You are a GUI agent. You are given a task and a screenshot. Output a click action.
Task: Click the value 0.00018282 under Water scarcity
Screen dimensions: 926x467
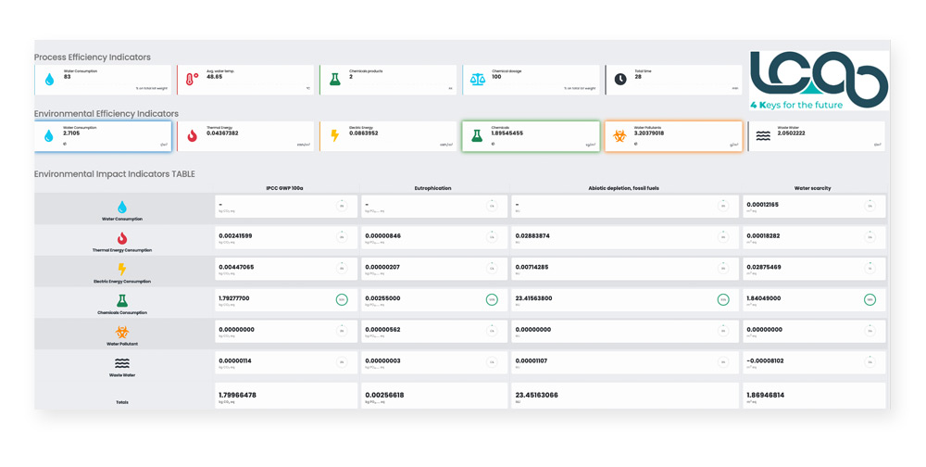pos(763,236)
